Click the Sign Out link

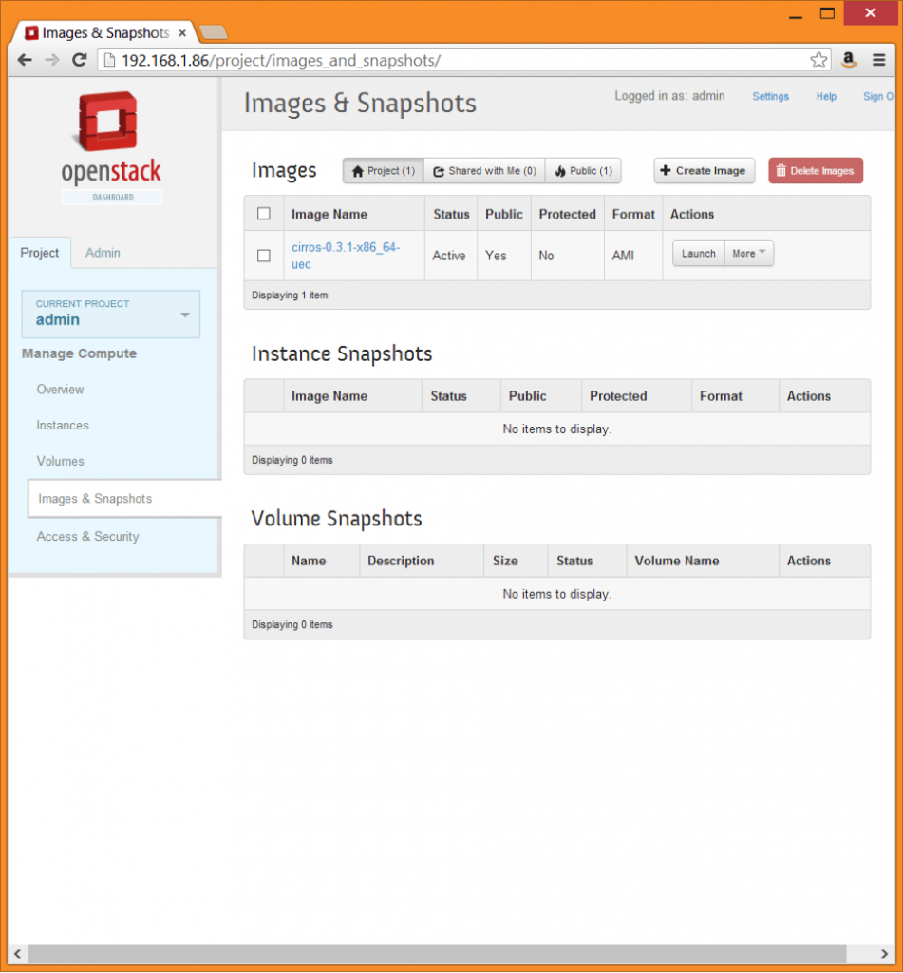point(878,96)
